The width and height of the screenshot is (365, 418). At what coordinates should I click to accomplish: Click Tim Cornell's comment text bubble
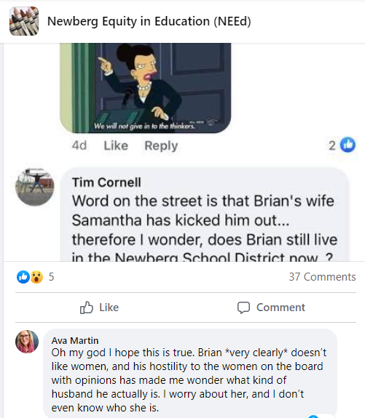[205, 215]
